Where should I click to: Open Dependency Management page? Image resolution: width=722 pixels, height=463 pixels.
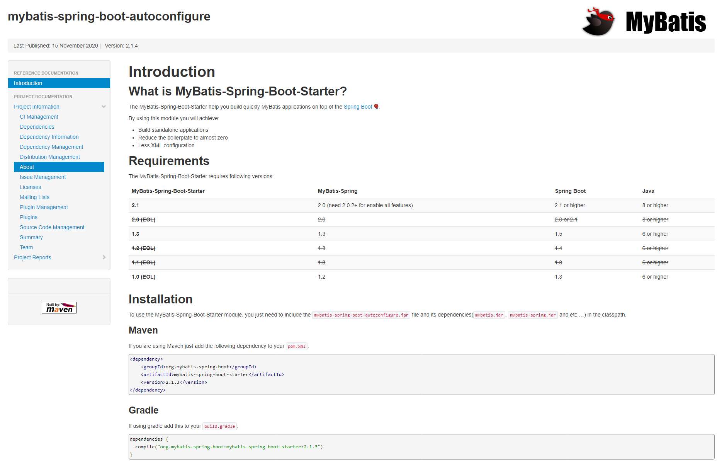51,147
